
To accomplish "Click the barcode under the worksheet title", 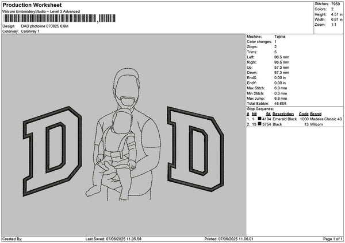I will [59, 18].
